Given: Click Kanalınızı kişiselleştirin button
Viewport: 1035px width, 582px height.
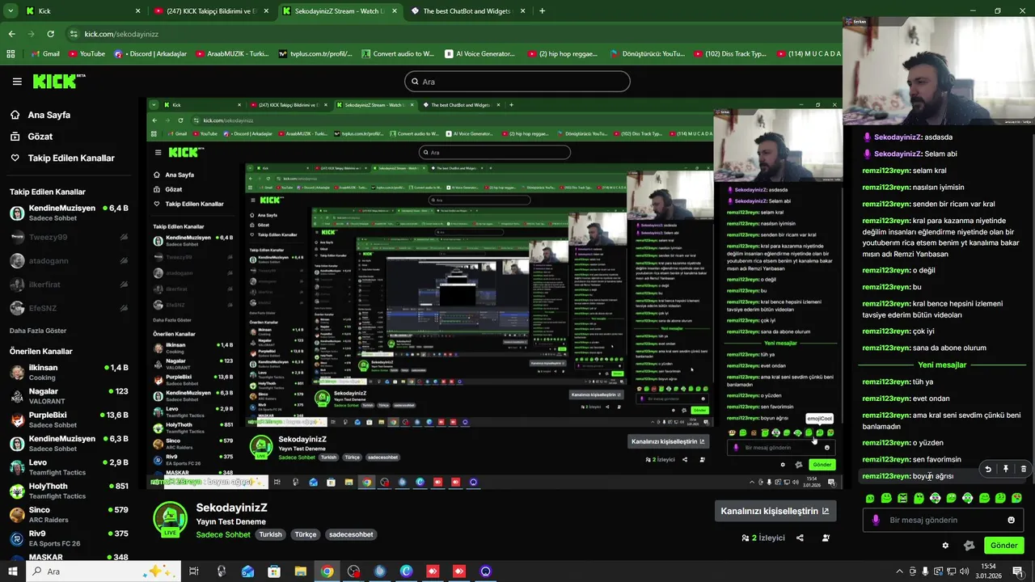Looking at the screenshot, I should (x=775, y=511).
